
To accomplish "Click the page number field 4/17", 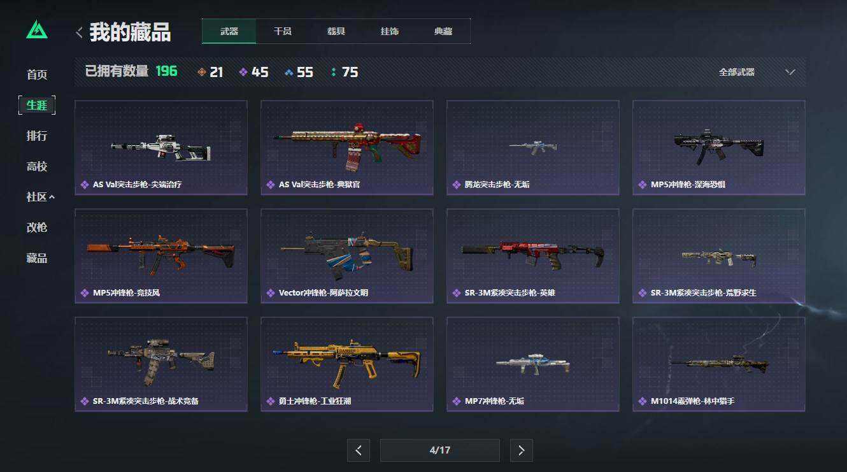I will click(x=440, y=450).
